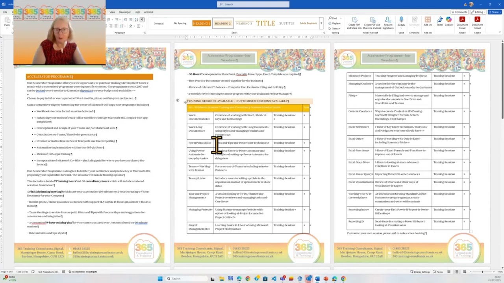
Task: Toggle the show paragraph marks button
Action: click(142, 20)
